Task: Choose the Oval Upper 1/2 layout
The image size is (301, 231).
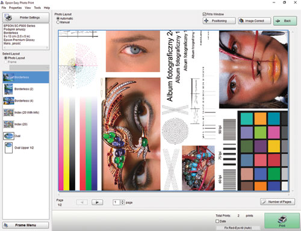Action: (x=26, y=148)
